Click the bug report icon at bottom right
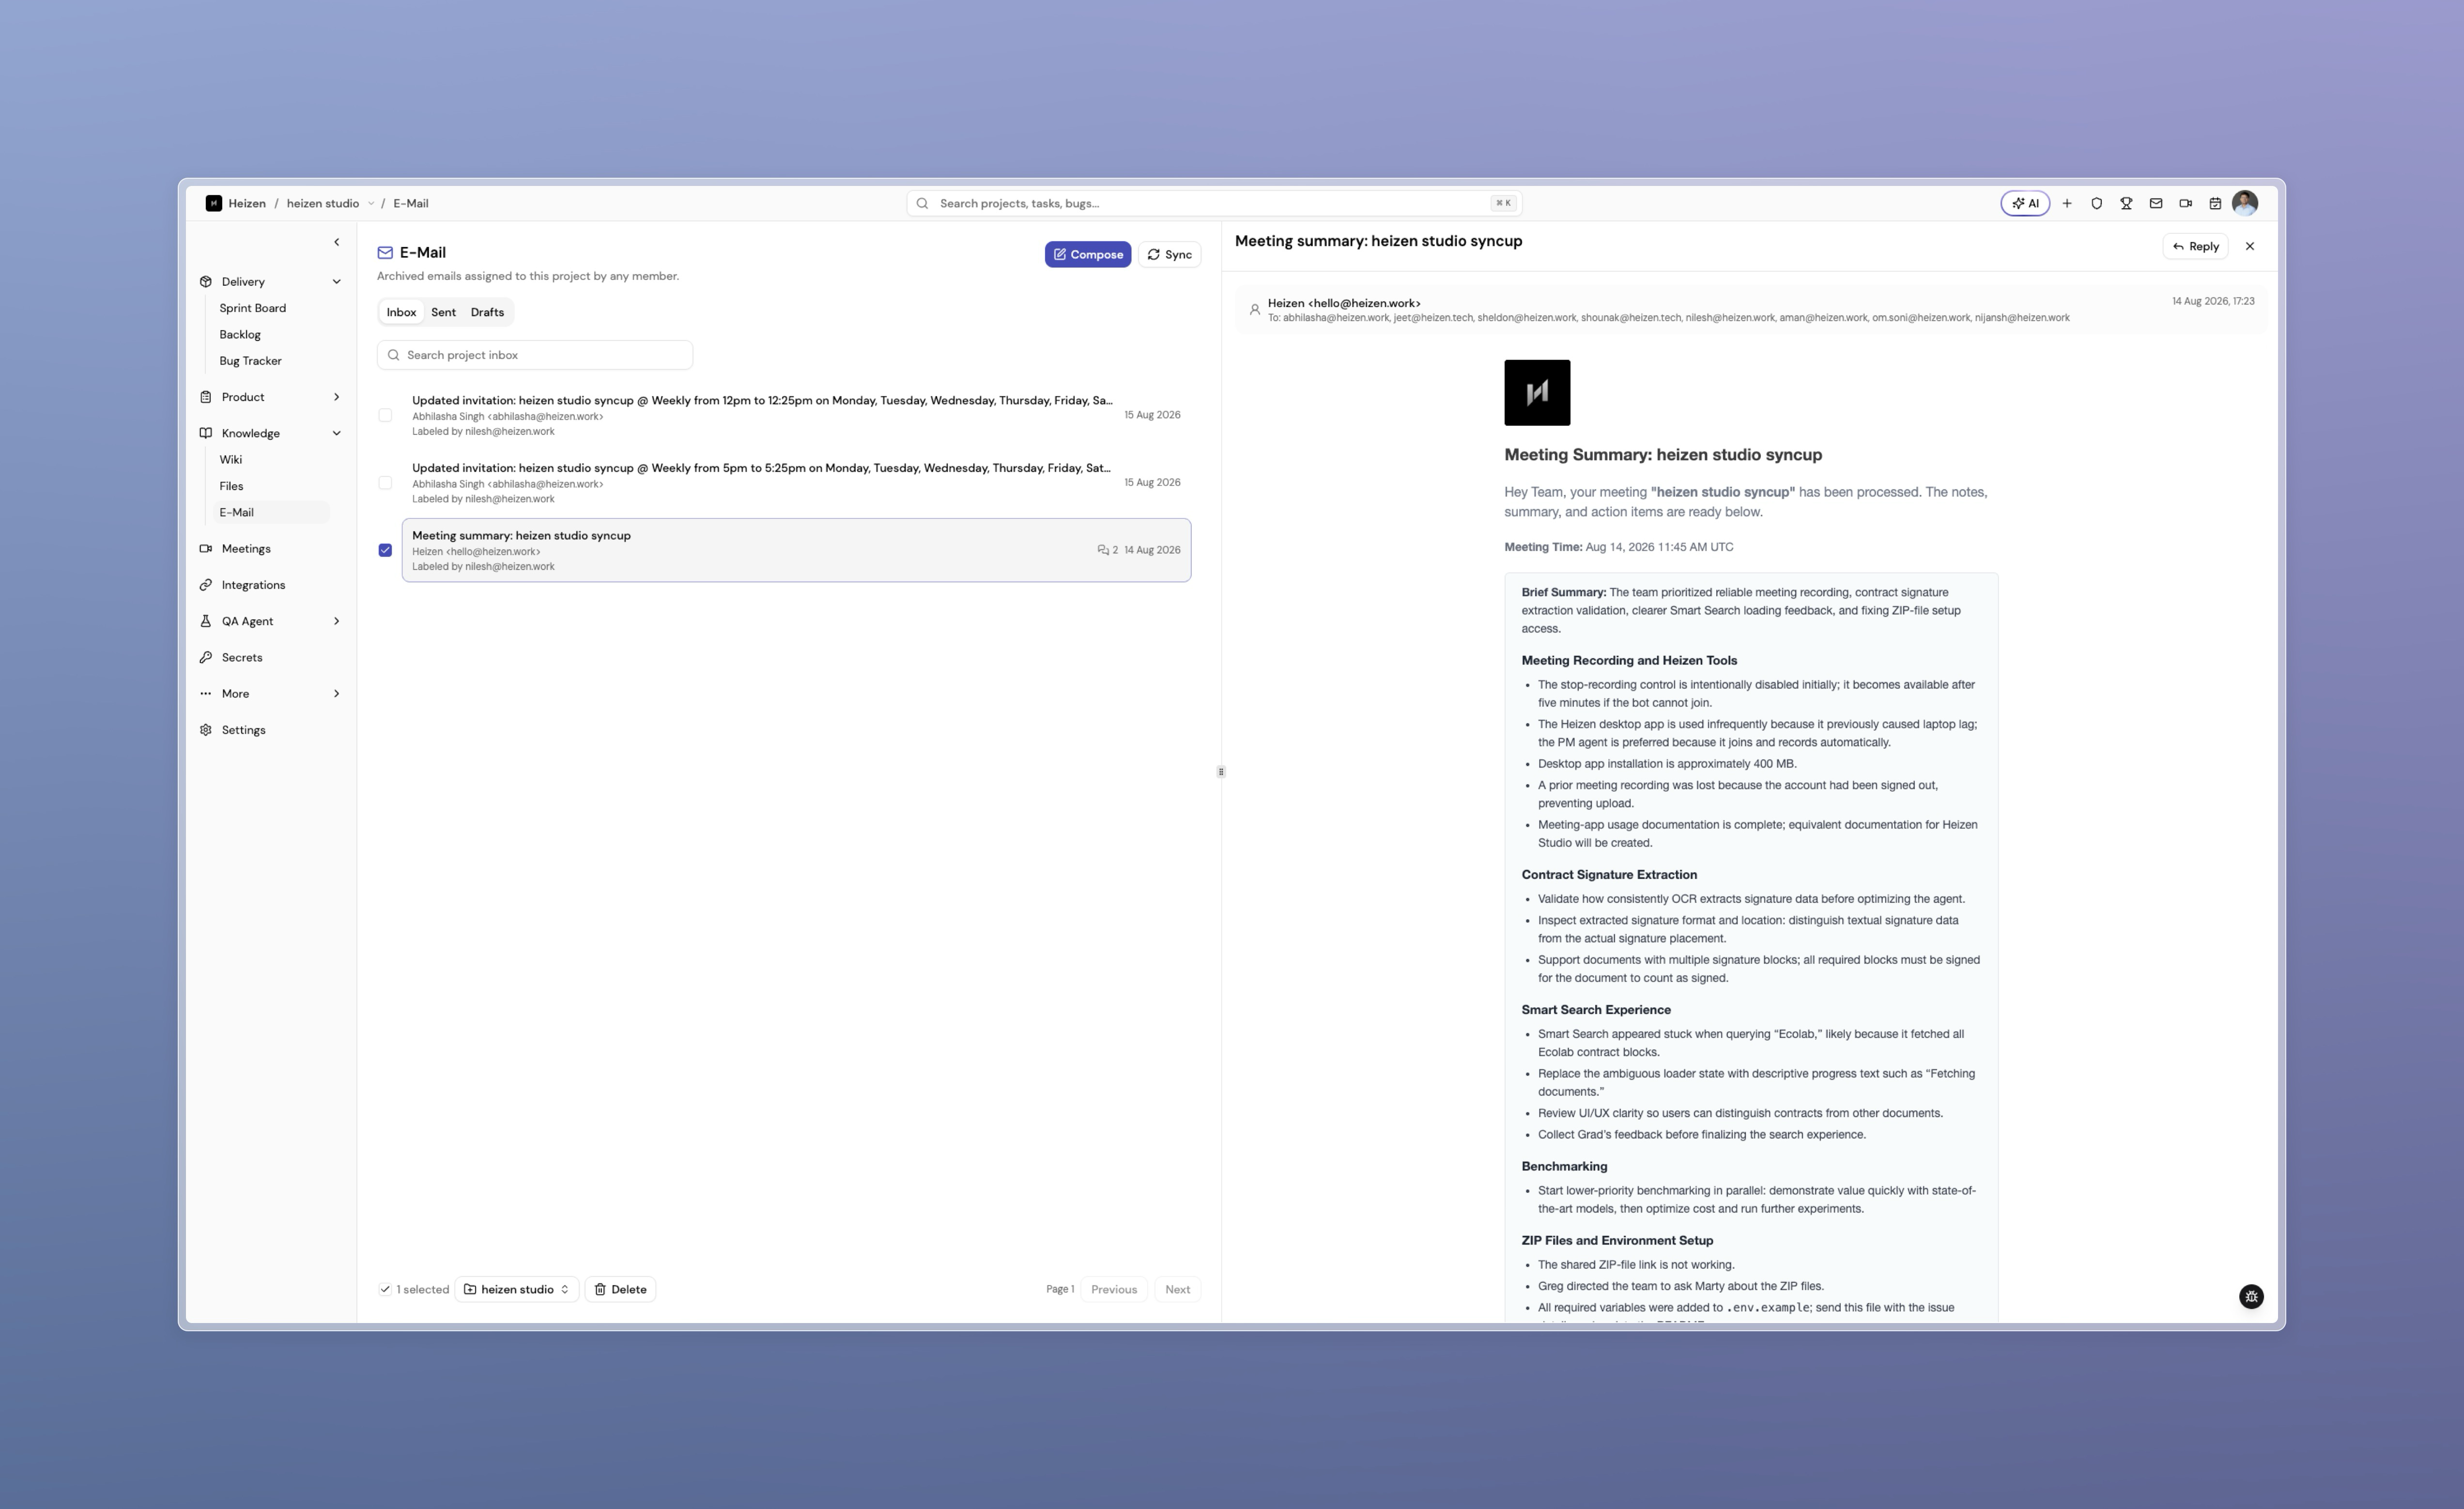 coord(2251,1296)
